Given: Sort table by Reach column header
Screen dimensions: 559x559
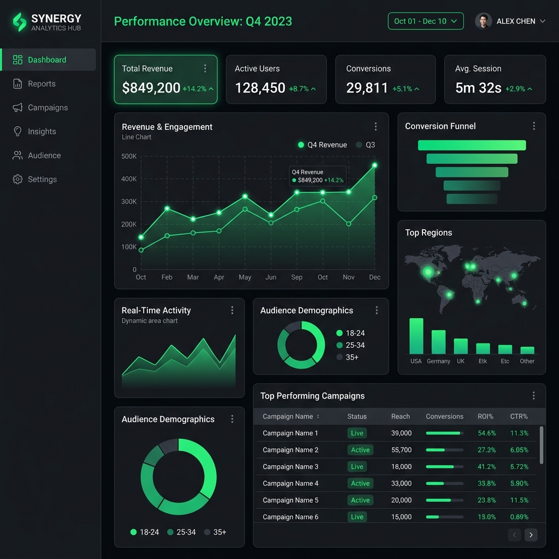Looking at the screenshot, I should [x=400, y=417].
